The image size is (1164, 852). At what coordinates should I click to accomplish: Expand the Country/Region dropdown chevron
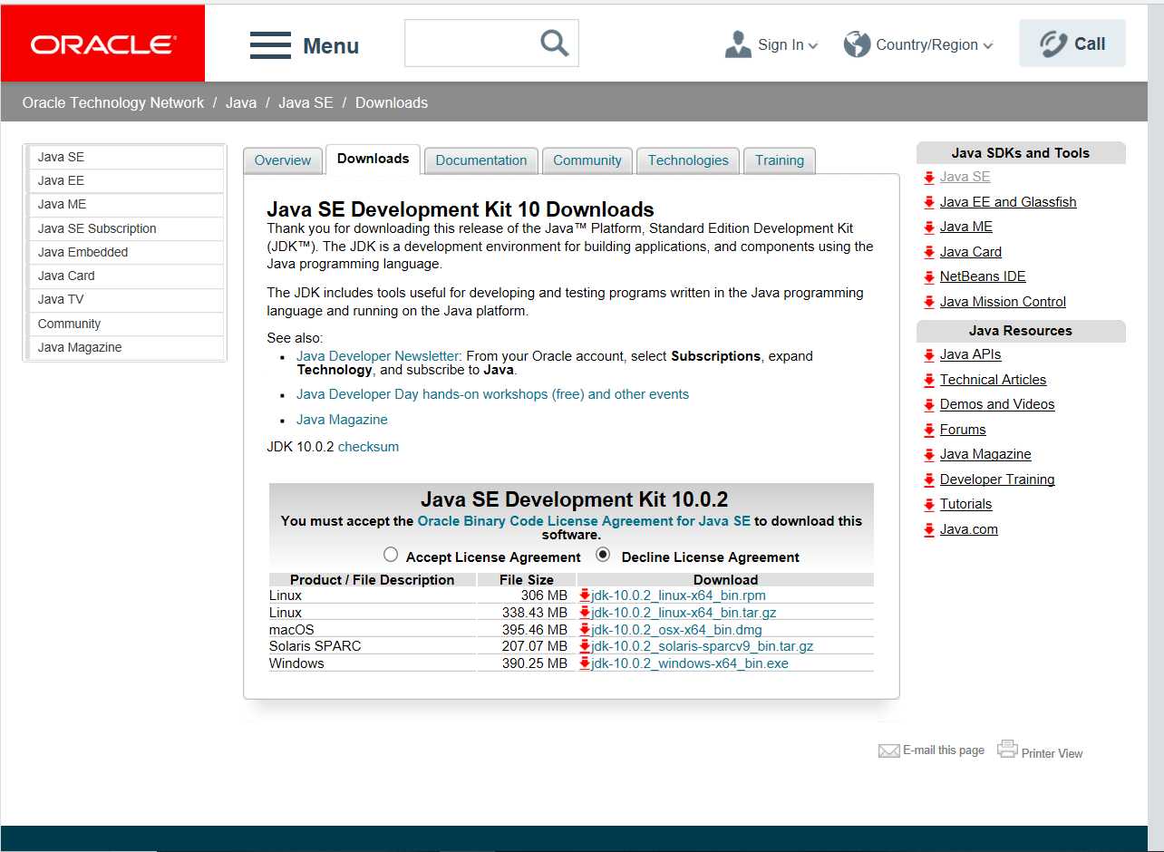tap(987, 46)
